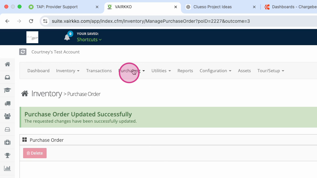The width and height of the screenshot is (317, 178).
Task: Close the VAIRKKO tab
Action: 176,7
